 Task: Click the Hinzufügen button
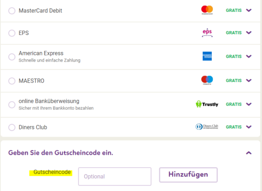click(189, 175)
